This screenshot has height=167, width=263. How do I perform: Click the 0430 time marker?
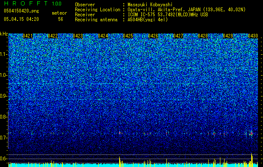(253, 36)
